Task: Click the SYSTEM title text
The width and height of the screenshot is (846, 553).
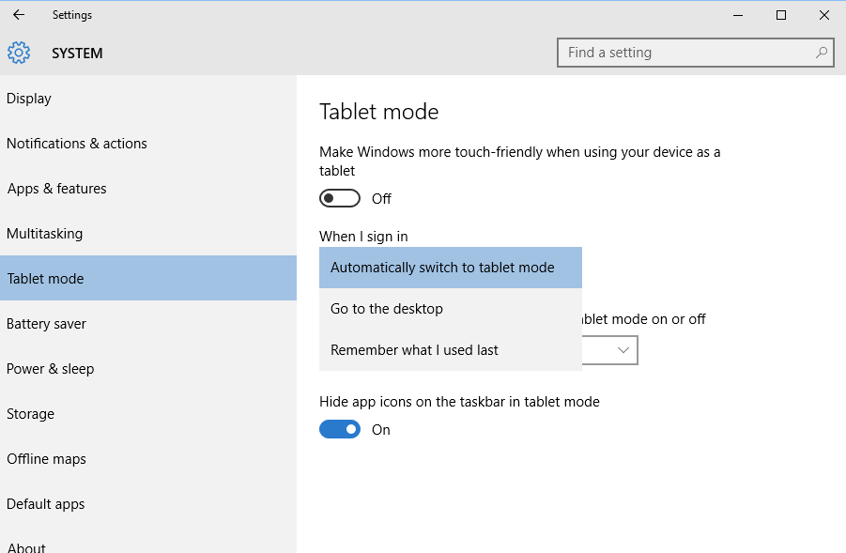Action: (x=77, y=54)
